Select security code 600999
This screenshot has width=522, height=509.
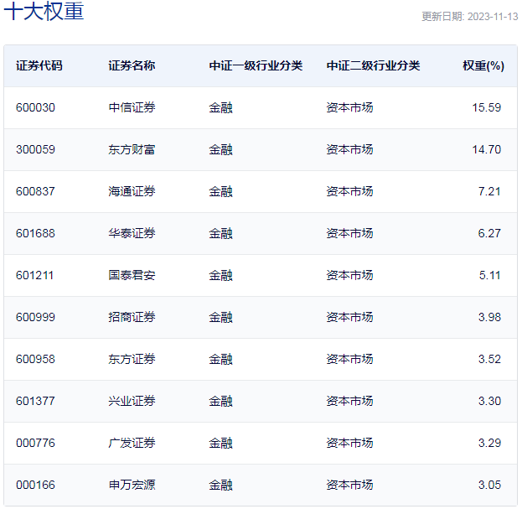click(35, 318)
